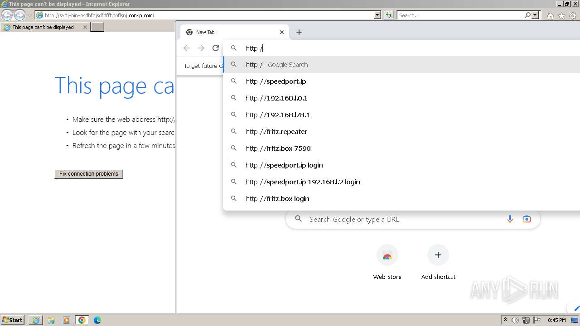Open Internet Explorer search provider dropdown
The height and width of the screenshot is (326, 580).
(x=535, y=15)
